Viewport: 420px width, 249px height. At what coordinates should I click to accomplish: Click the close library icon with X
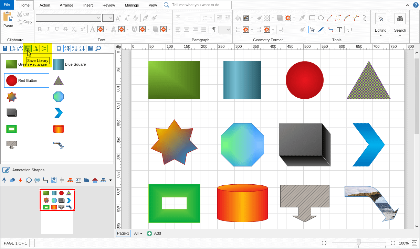point(35,48)
